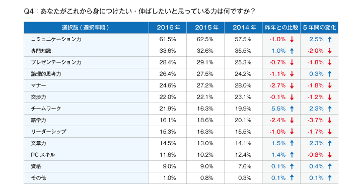Click the 選択肢(選択率順) column header

(86, 28)
